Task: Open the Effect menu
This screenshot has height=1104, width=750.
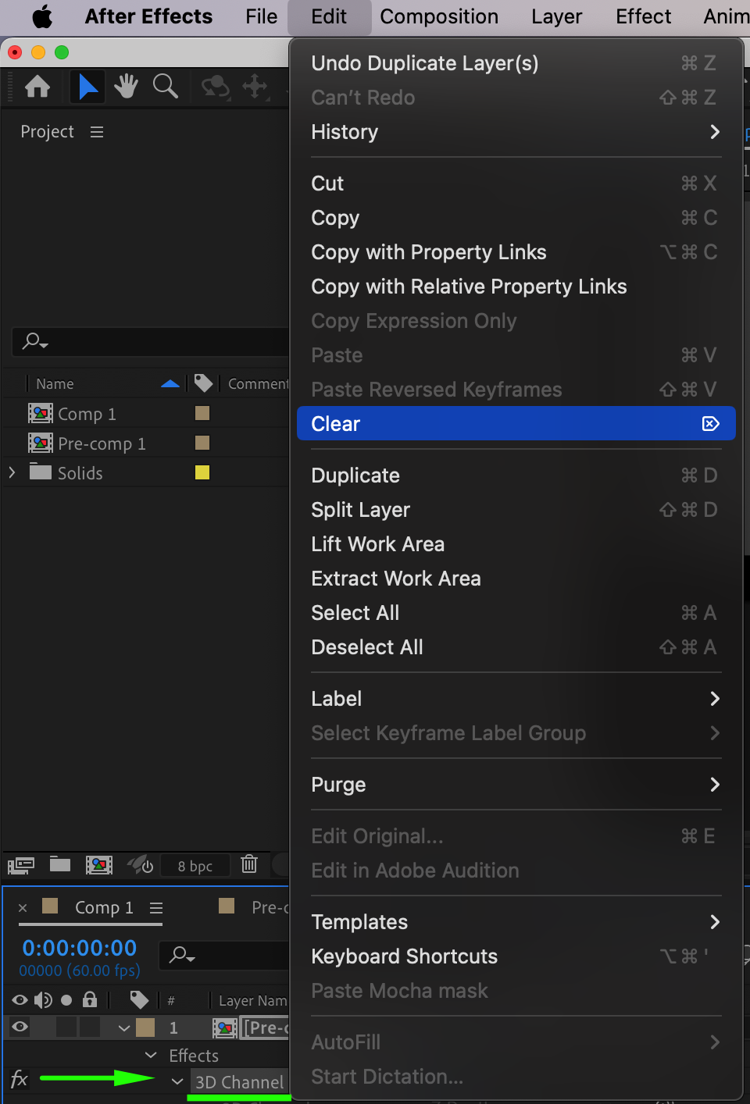Action: pos(643,16)
